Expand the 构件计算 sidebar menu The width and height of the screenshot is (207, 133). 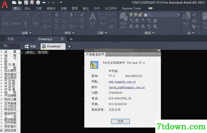click(x=10, y=99)
